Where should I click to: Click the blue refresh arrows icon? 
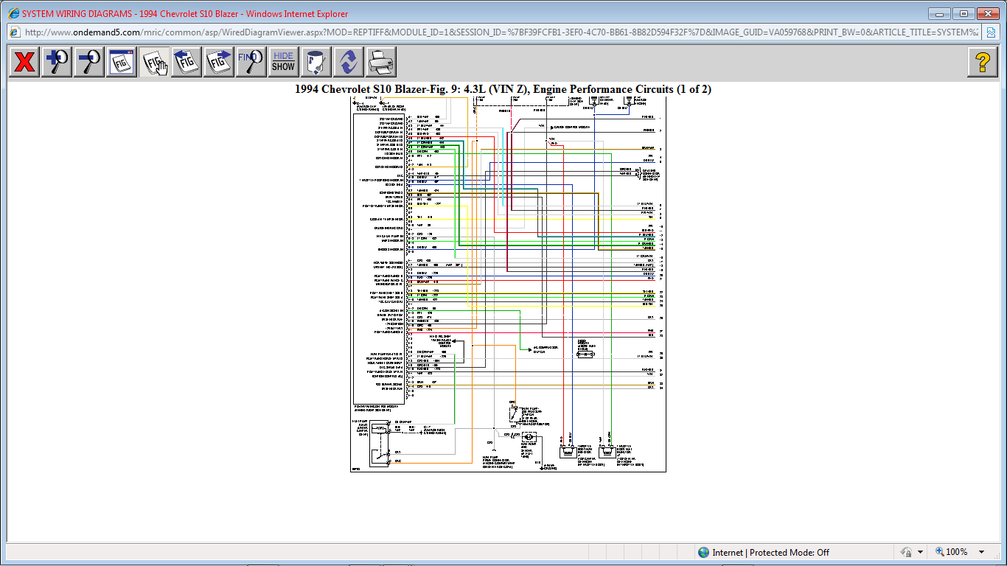click(348, 62)
